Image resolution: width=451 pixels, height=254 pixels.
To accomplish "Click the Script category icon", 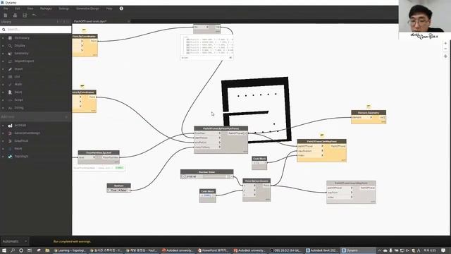I will click(x=10, y=100).
